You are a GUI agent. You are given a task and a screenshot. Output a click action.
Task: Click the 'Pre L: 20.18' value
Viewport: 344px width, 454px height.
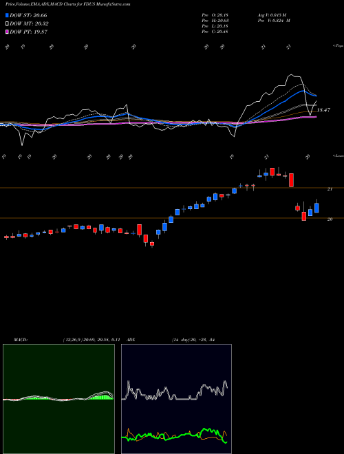pos(215,26)
